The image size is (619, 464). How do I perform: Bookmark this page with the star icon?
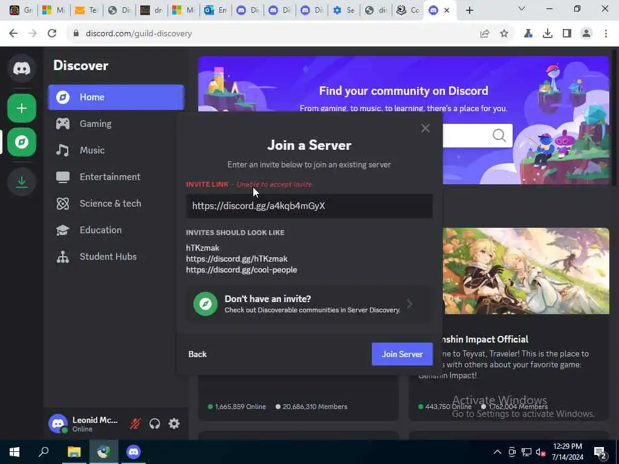504,34
